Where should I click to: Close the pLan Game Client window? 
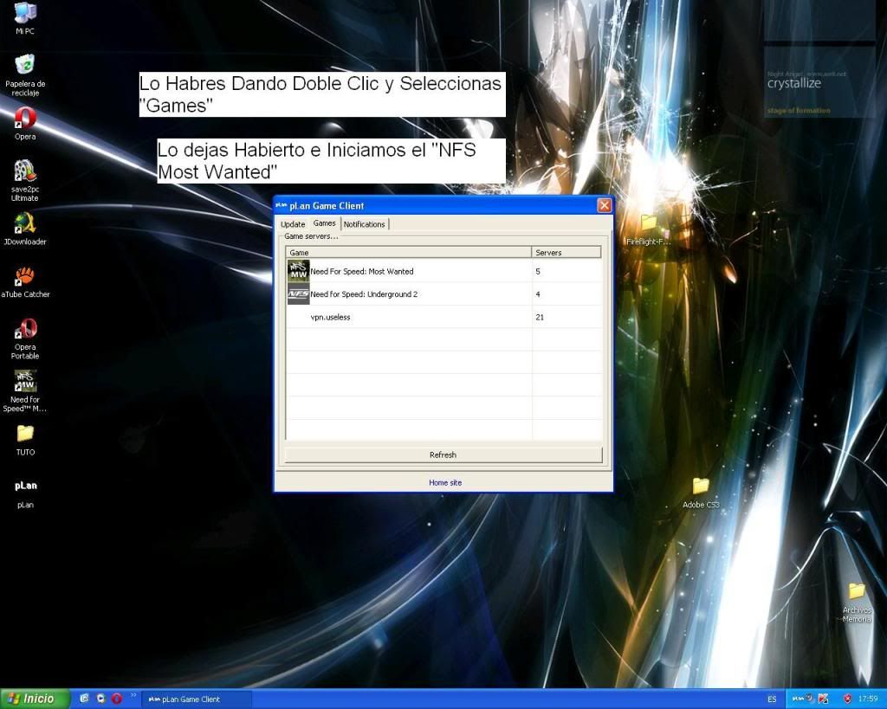[x=604, y=205]
